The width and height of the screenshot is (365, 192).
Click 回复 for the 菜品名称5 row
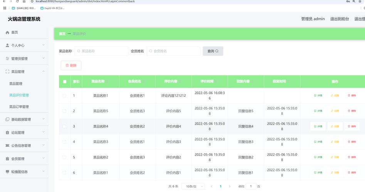click(335, 111)
